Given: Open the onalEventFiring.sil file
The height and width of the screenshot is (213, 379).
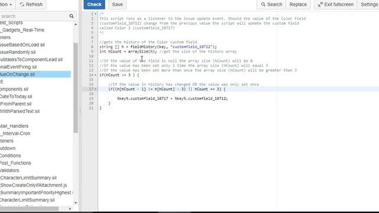Looking at the screenshot, I should [18, 67].
